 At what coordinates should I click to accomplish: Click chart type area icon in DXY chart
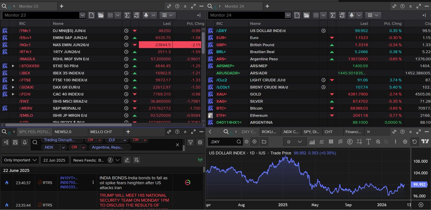[x=312, y=142]
